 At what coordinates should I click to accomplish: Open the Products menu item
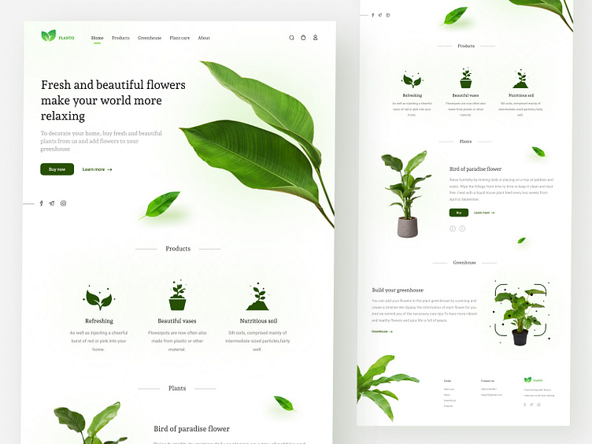coord(120,38)
